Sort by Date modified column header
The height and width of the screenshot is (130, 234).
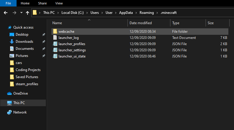coord(141,23)
